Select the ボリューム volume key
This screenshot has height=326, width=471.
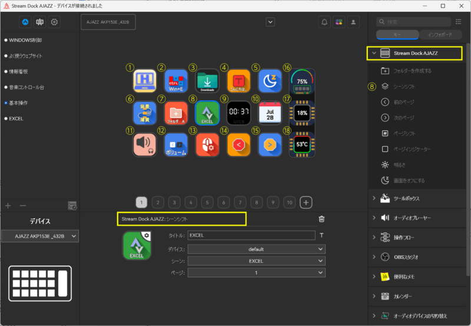pyautogui.click(x=176, y=144)
